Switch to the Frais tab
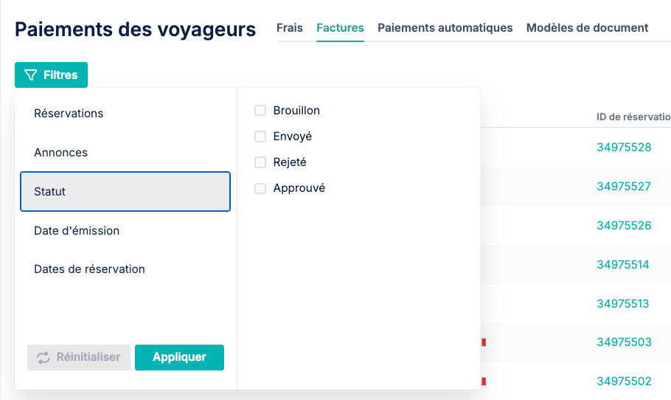Viewport: 671px width, 400px height. click(290, 28)
